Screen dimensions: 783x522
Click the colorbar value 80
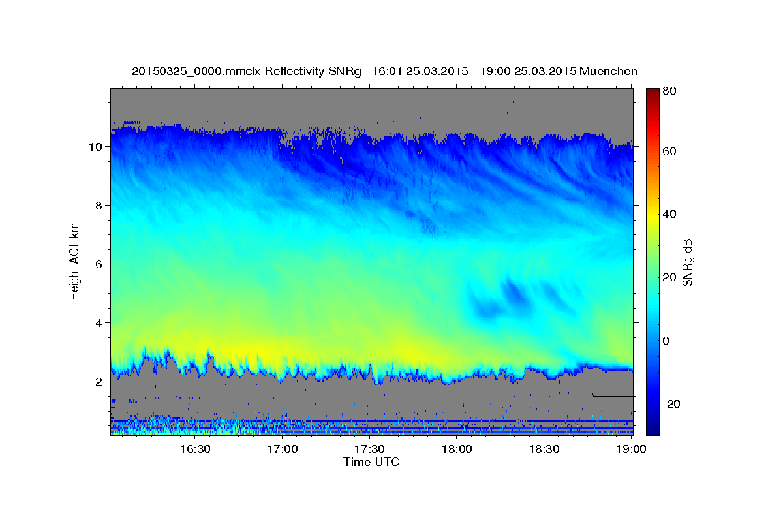click(x=669, y=91)
